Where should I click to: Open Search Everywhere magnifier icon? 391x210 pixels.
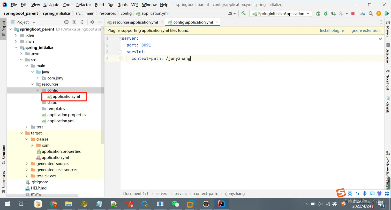coord(371,13)
